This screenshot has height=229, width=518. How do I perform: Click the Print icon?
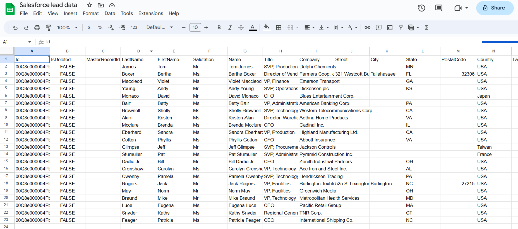point(37,27)
